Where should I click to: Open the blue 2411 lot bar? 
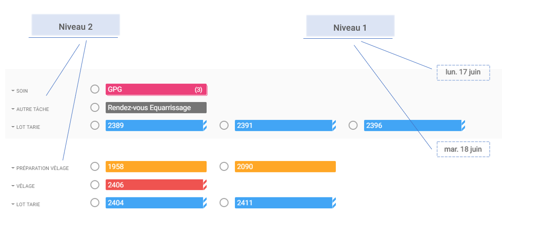pyautogui.click(x=285, y=203)
